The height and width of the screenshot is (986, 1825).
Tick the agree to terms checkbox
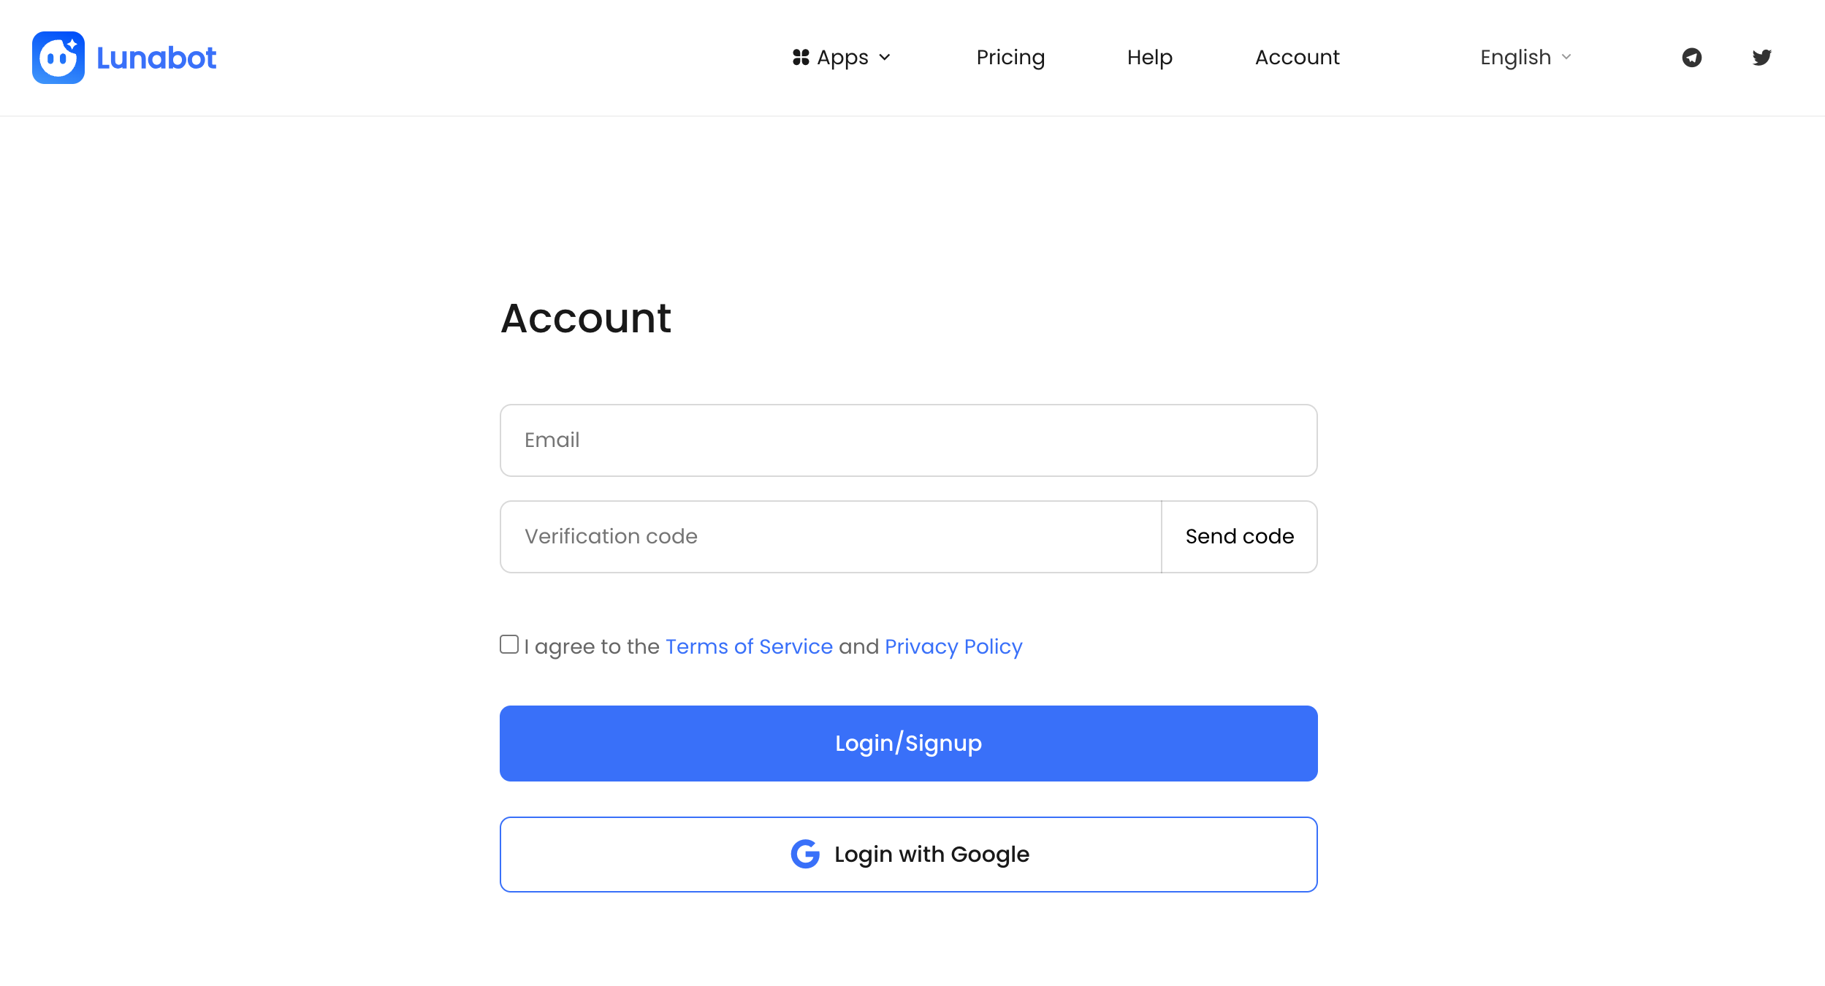click(x=509, y=644)
